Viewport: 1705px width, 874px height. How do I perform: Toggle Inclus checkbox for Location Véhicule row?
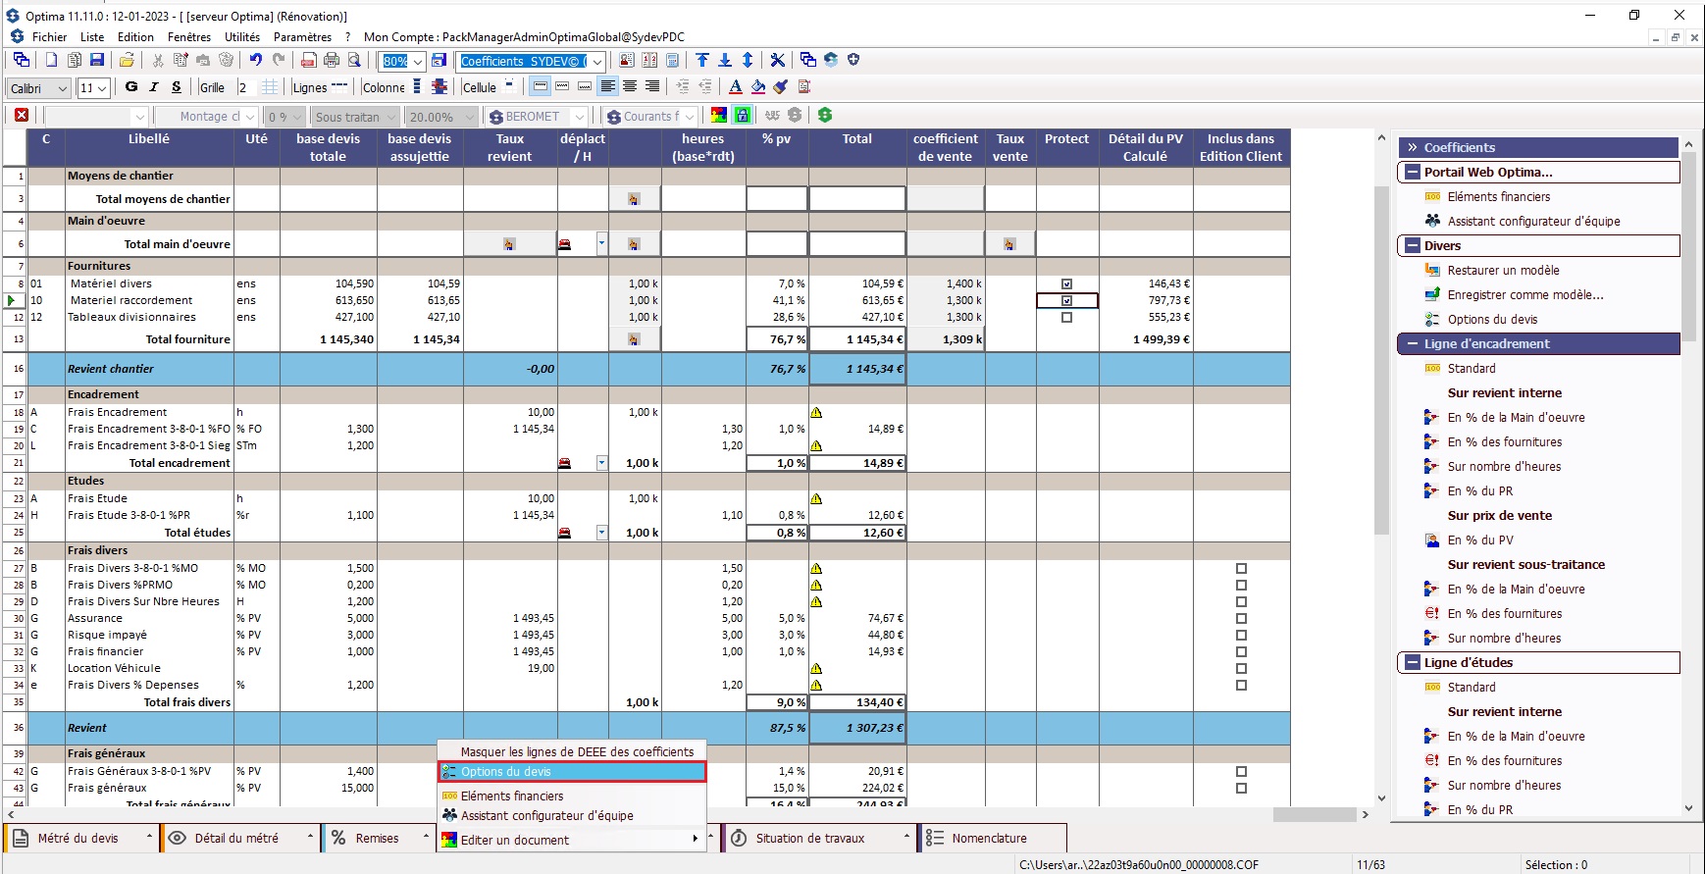pyautogui.click(x=1241, y=669)
